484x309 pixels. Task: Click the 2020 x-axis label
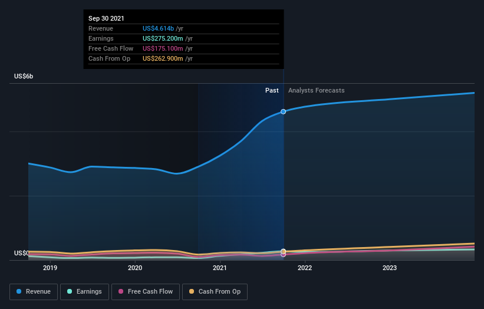pos(135,268)
